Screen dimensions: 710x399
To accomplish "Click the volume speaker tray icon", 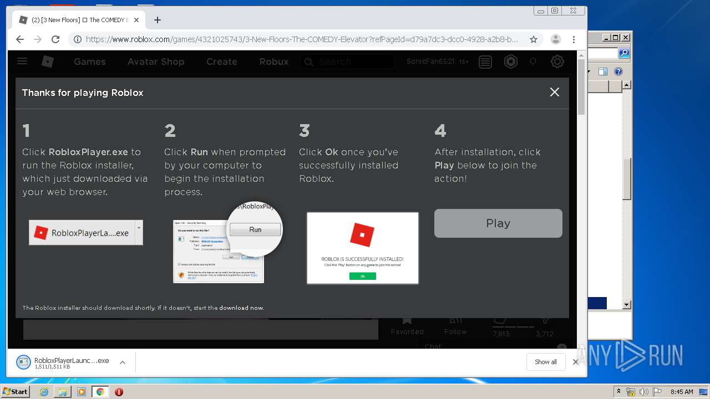I will tap(644, 392).
